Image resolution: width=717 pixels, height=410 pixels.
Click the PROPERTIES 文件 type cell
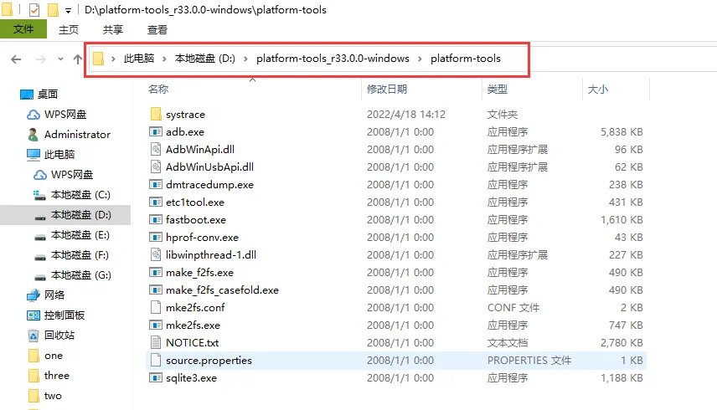point(529,361)
